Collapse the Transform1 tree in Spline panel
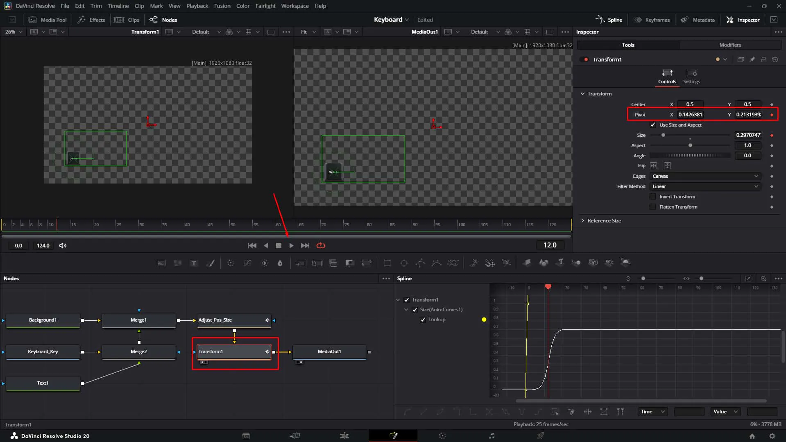The height and width of the screenshot is (442, 786). click(x=398, y=300)
